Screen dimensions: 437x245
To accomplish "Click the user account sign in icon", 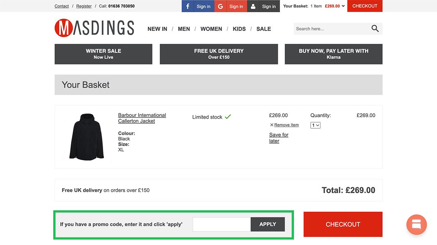I will 253,6.
